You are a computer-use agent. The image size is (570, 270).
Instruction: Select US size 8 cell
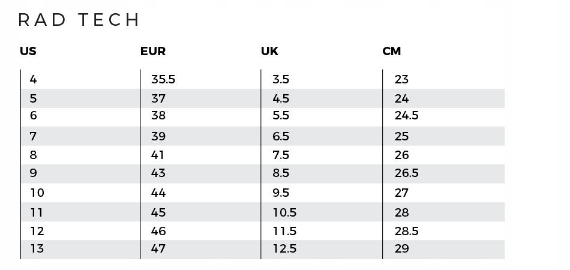tap(33, 155)
